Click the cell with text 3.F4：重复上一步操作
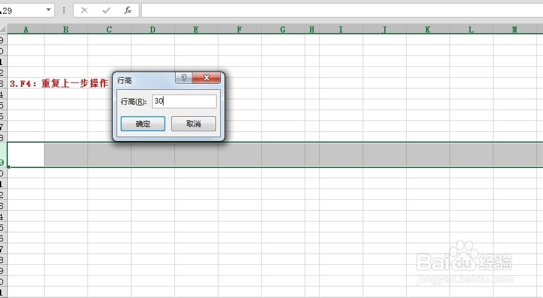 [59, 83]
